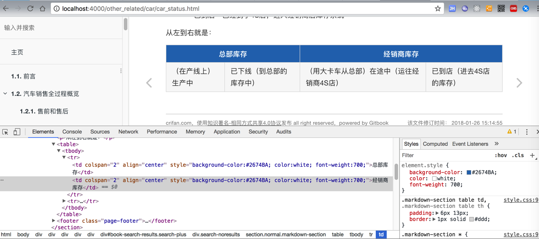
Task: Collapse the <table> node in Elements tree
Action: (x=54, y=144)
